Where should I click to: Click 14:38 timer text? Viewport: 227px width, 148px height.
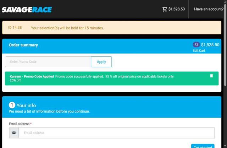pyautogui.click(x=17, y=28)
